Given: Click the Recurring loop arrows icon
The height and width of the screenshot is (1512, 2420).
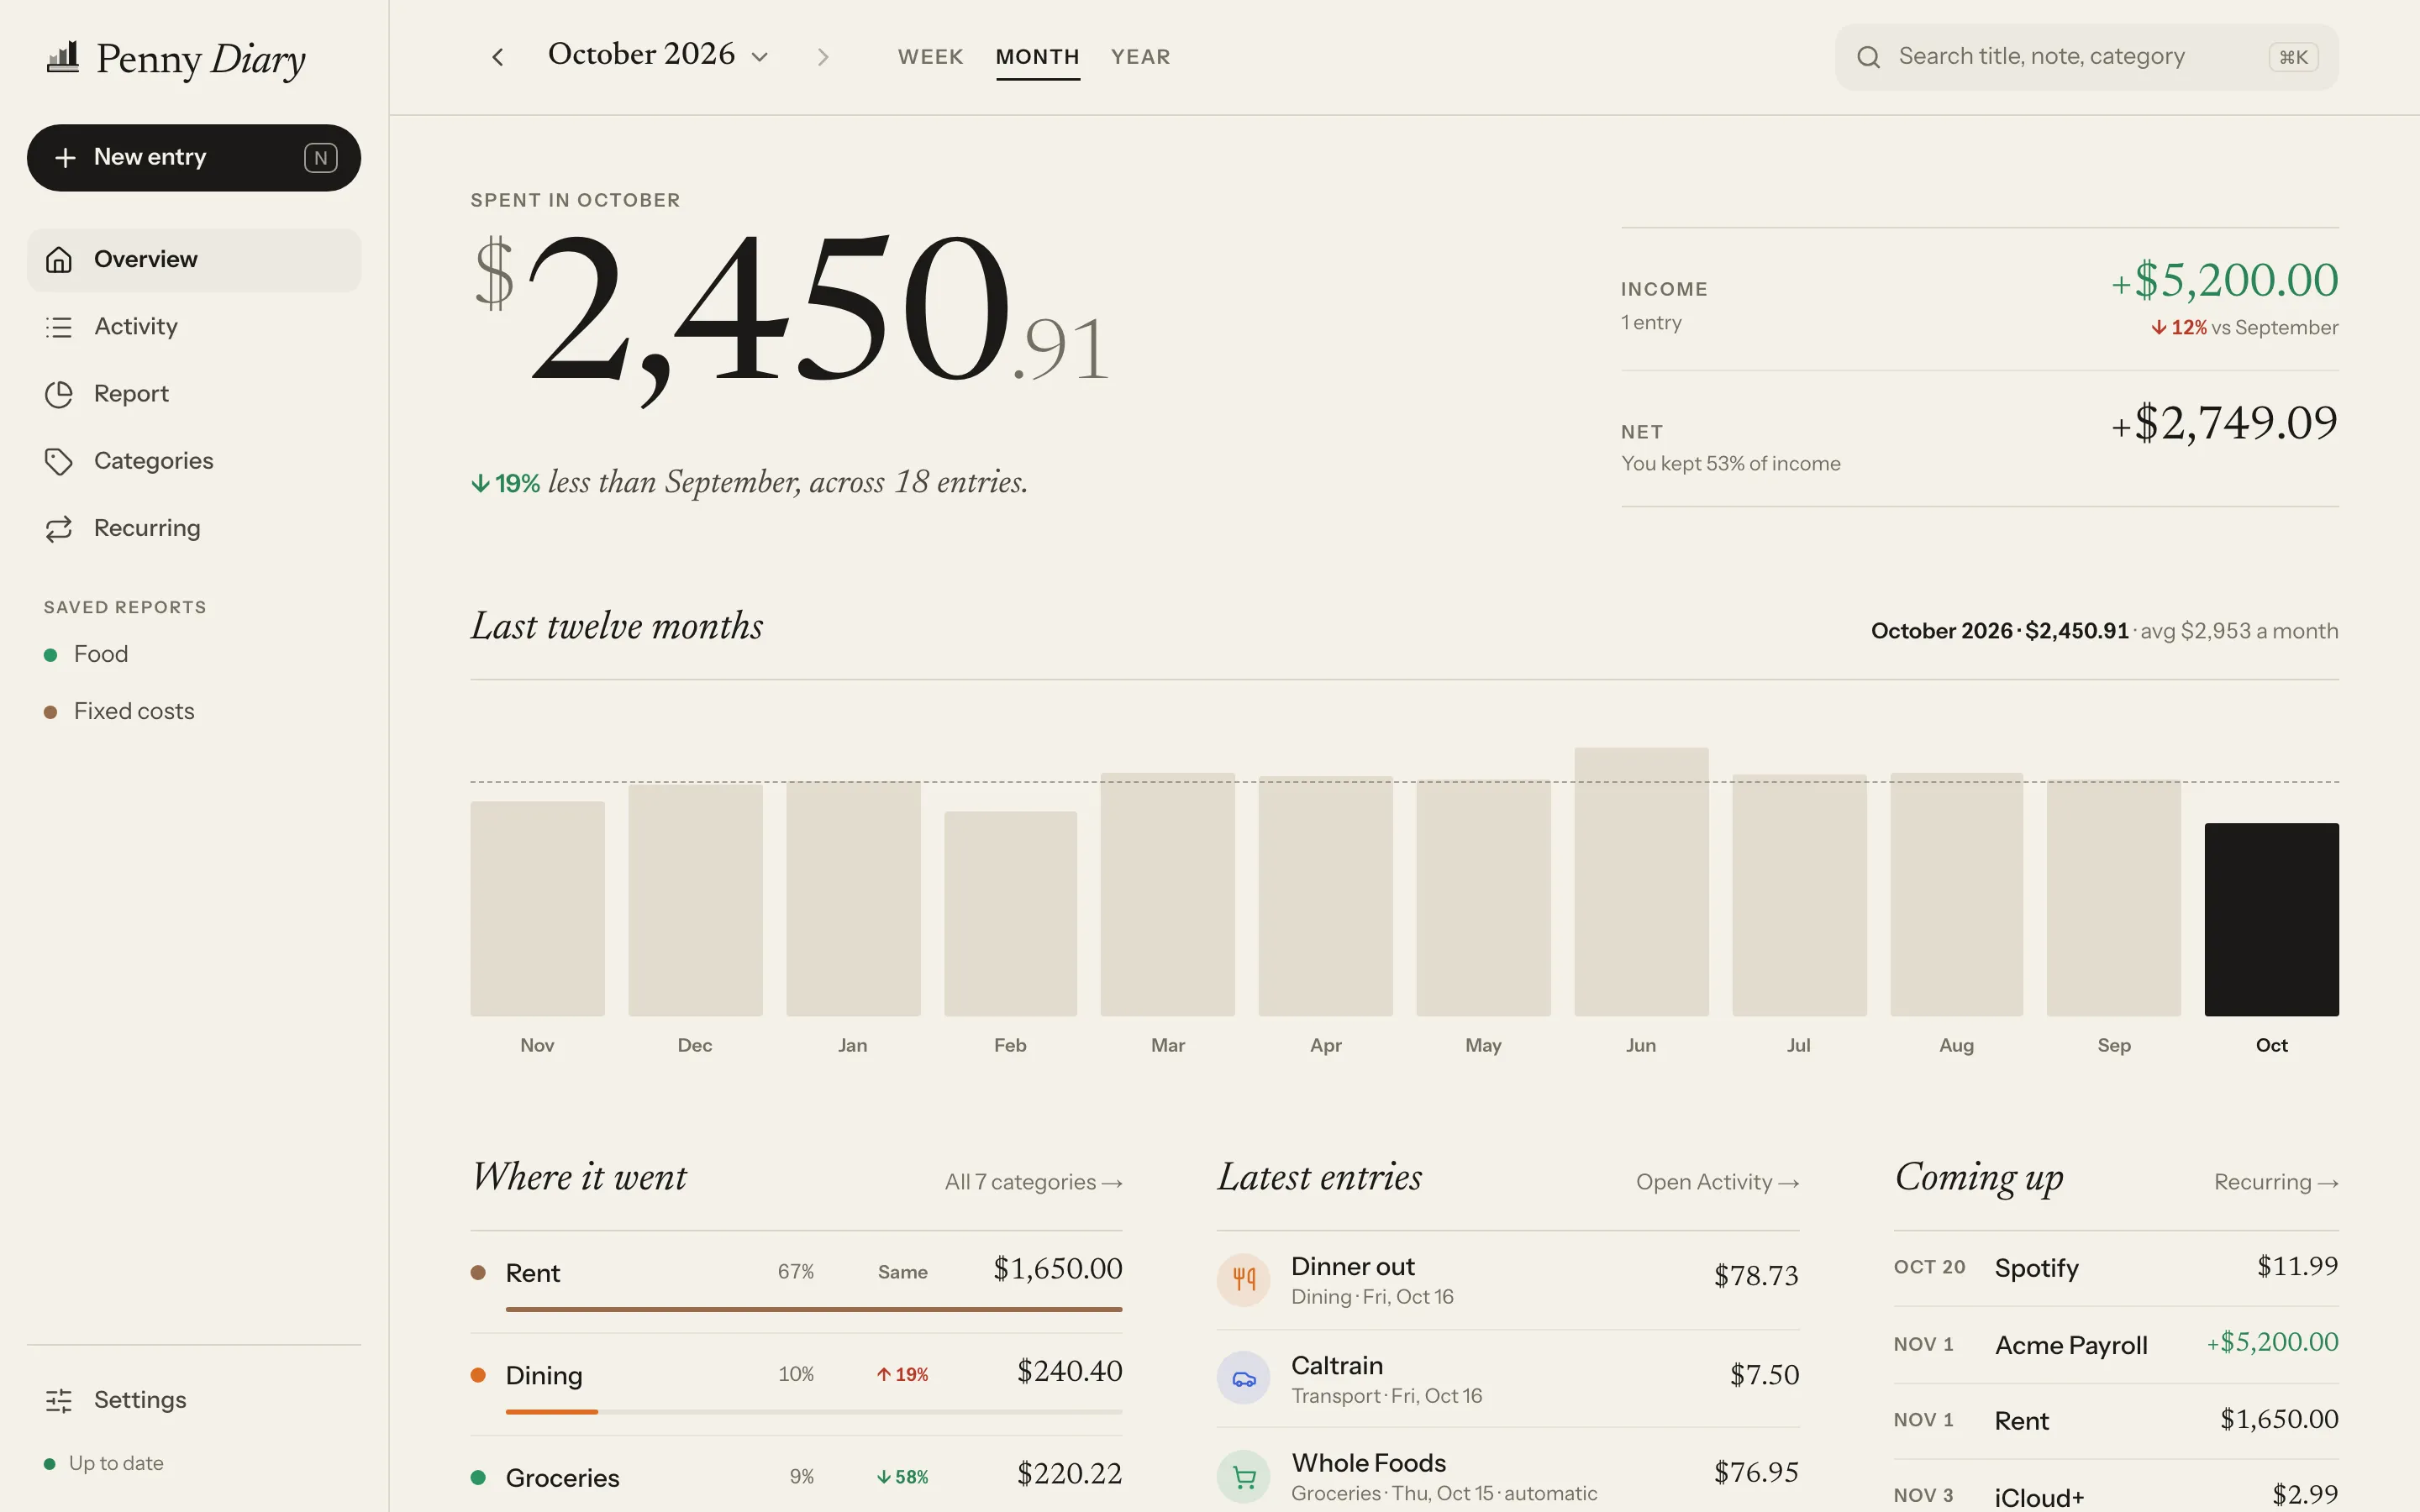Looking at the screenshot, I should tap(59, 528).
